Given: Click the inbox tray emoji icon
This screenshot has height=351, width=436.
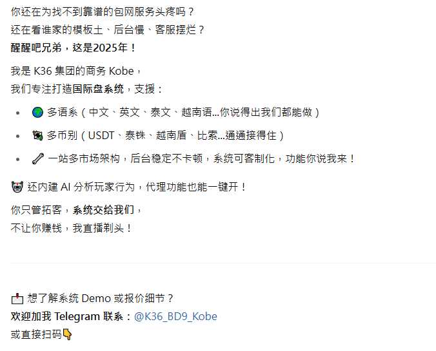Looking at the screenshot, I should pos(17,298).
